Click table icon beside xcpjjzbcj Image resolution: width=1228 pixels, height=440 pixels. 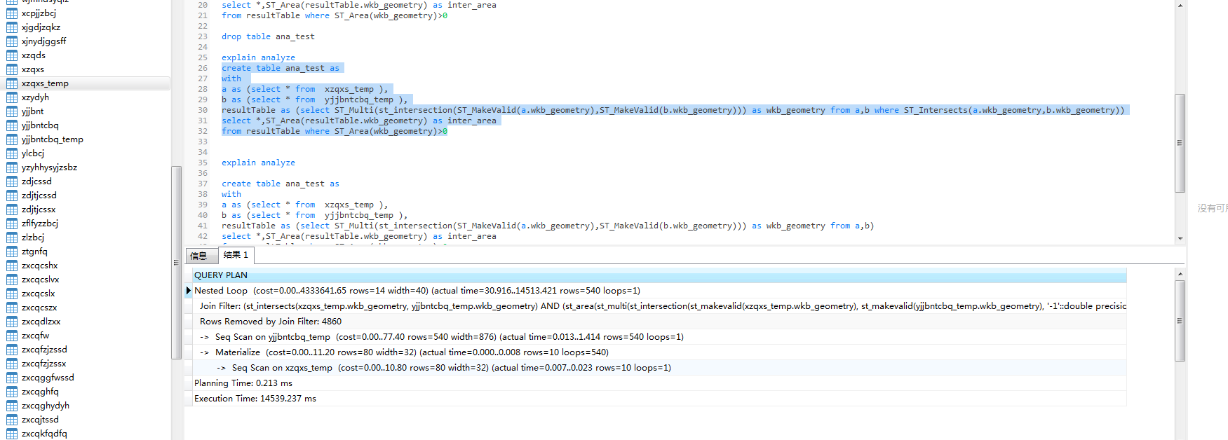pos(12,13)
